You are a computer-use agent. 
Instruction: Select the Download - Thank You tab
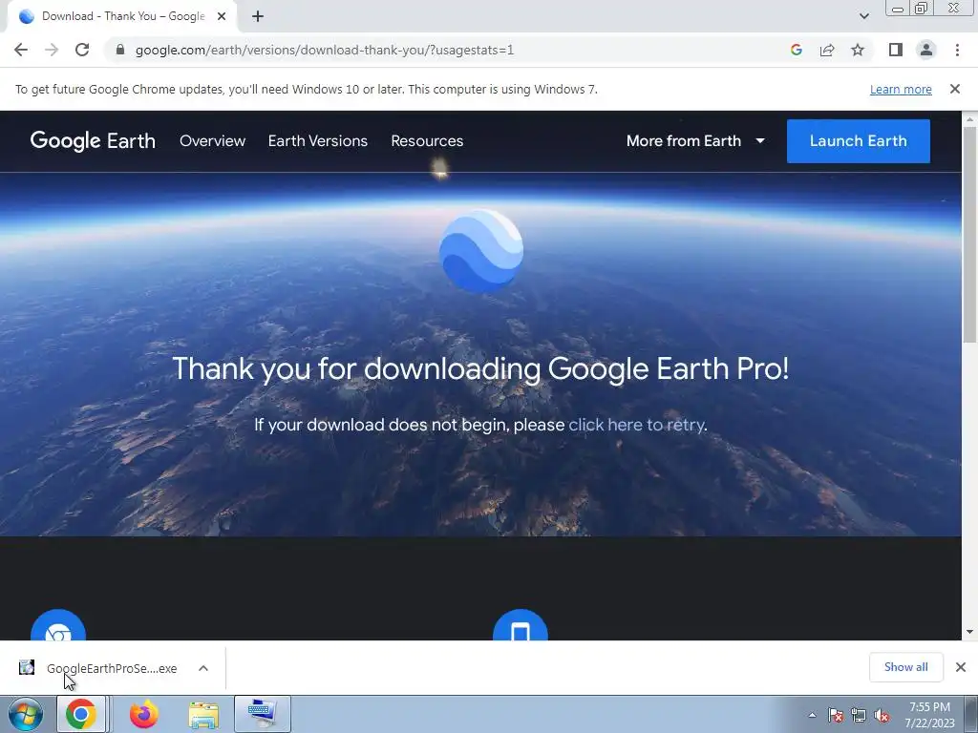(x=123, y=16)
